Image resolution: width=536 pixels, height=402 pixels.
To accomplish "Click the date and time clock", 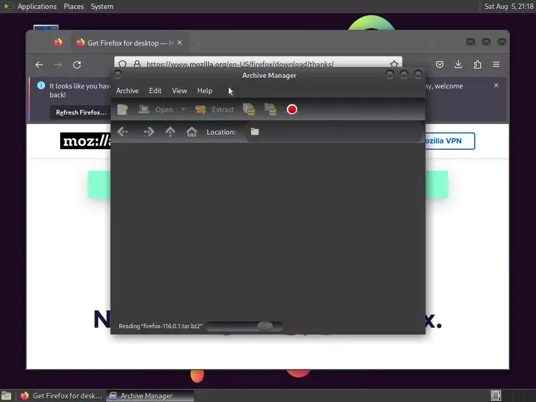I will tap(509, 6).
